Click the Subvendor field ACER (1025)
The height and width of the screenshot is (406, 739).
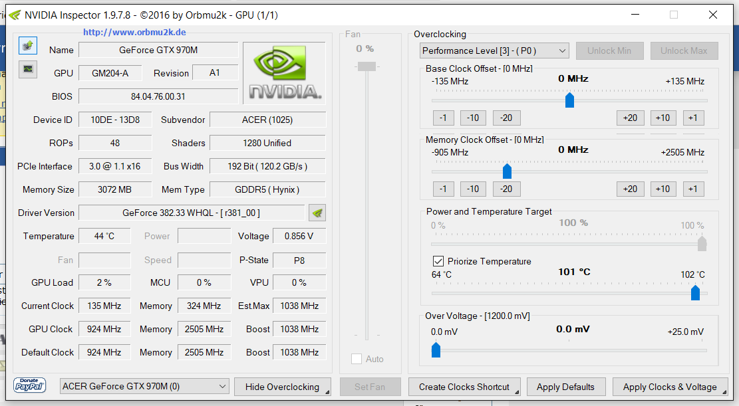267,120
